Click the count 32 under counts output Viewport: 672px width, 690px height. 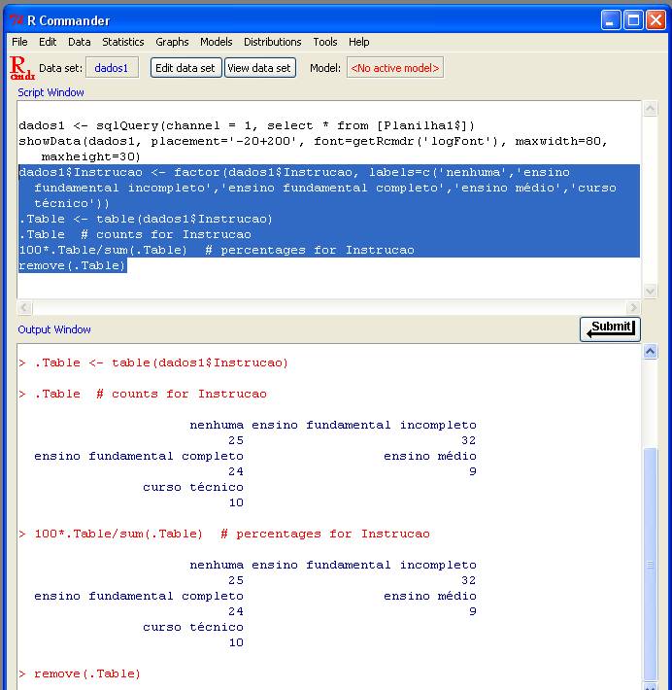[468, 440]
